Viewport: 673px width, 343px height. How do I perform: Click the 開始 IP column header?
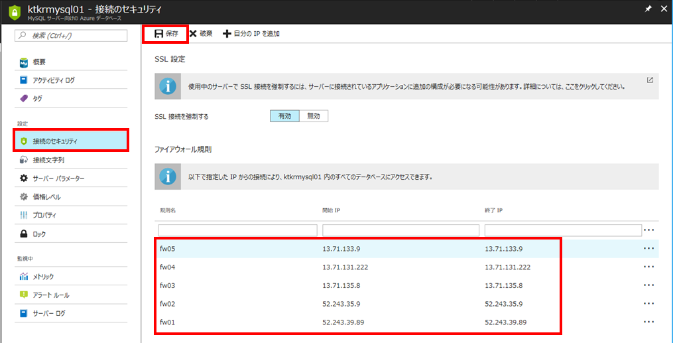(332, 211)
